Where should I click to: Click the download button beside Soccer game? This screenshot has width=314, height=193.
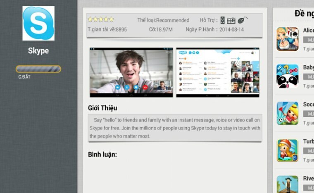pyautogui.click(x=309, y=114)
